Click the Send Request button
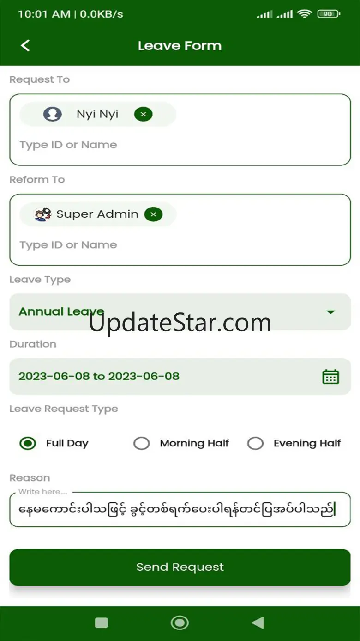The height and width of the screenshot is (641, 360). click(180, 567)
